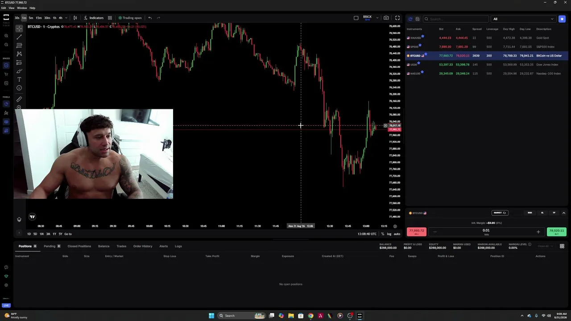571x321 pixels.
Task: Enter fullscreen chart mode
Action: pyautogui.click(x=397, y=18)
